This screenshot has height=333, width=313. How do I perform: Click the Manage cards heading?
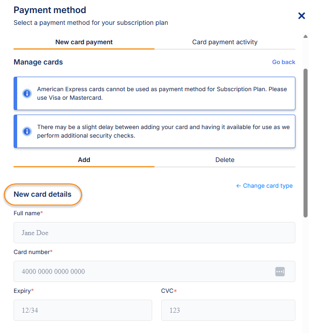click(x=38, y=62)
